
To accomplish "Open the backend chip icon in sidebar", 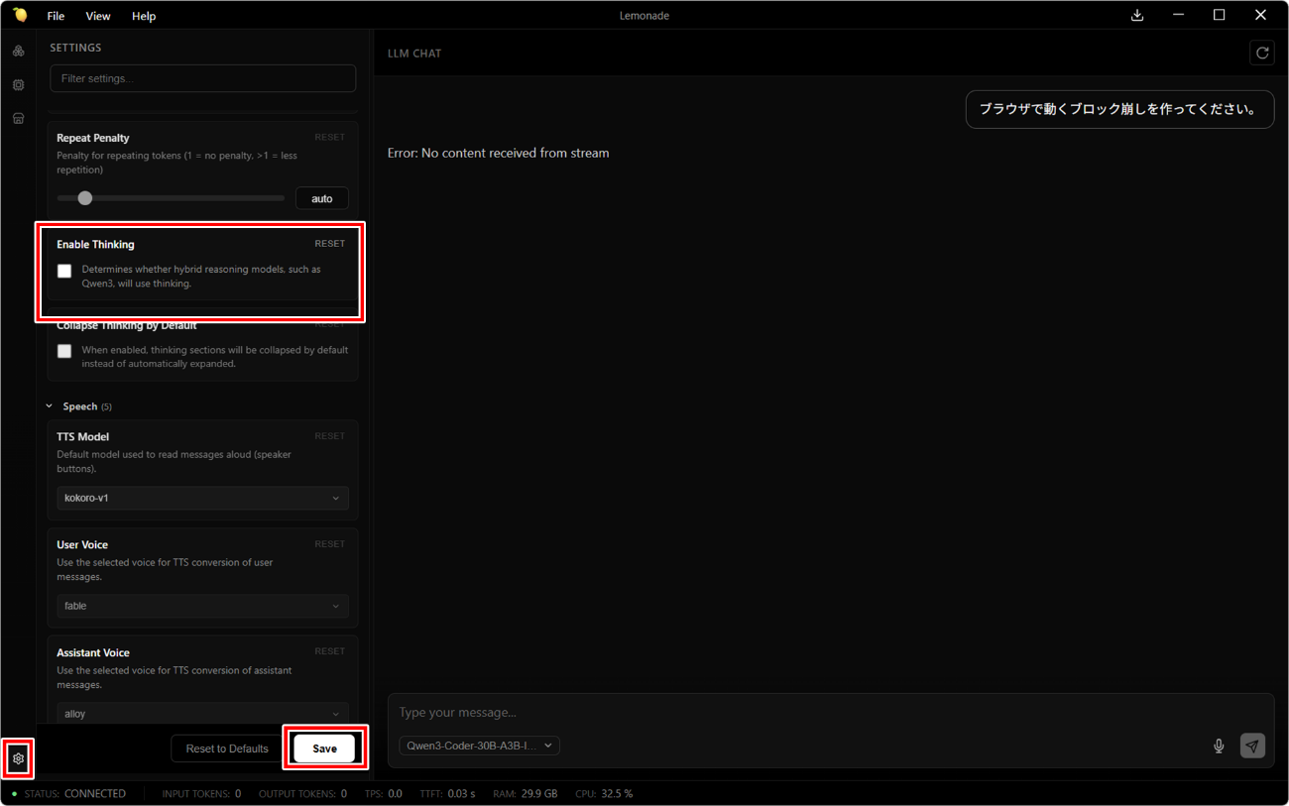I will click(18, 85).
